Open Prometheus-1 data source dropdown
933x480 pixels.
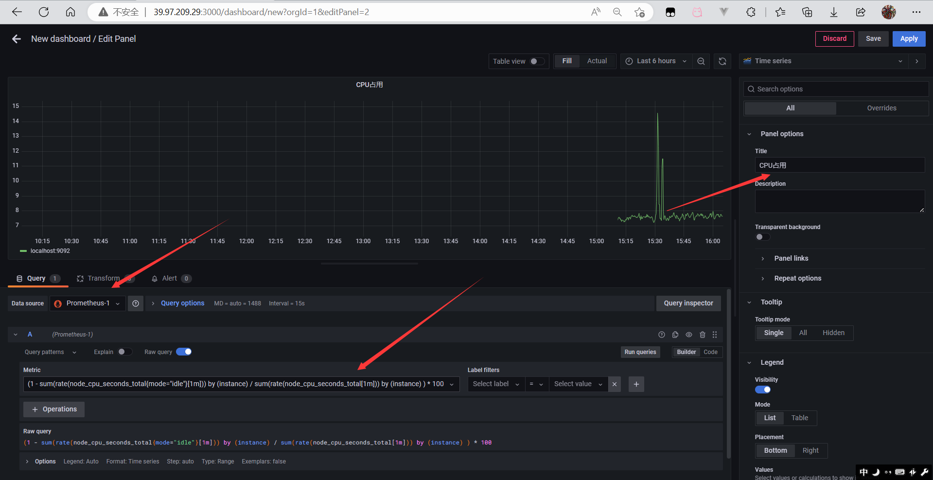[88, 303]
